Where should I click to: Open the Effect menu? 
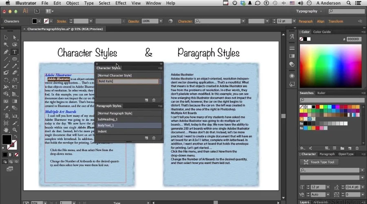[x=121, y=3]
